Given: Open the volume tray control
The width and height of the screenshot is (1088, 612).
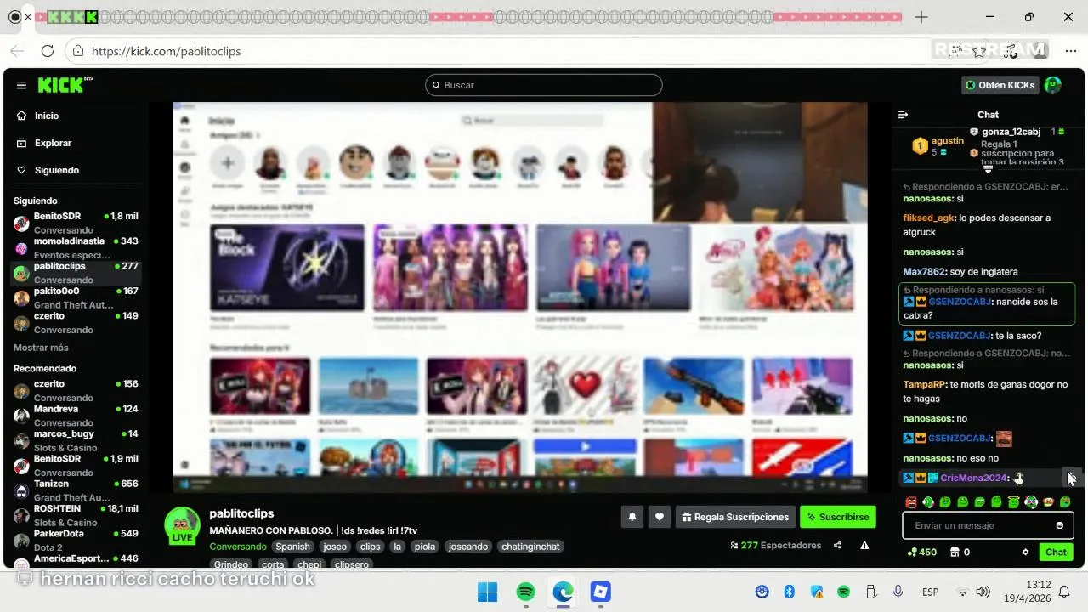Looking at the screenshot, I should 983,592.
